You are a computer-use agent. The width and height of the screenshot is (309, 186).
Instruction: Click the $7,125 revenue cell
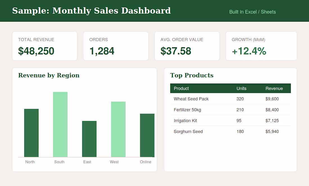click(x=272, y=121)
